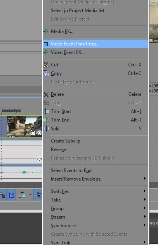
Task: Open the auto ripple mode dropdown arrow
Action: point(30,195)
